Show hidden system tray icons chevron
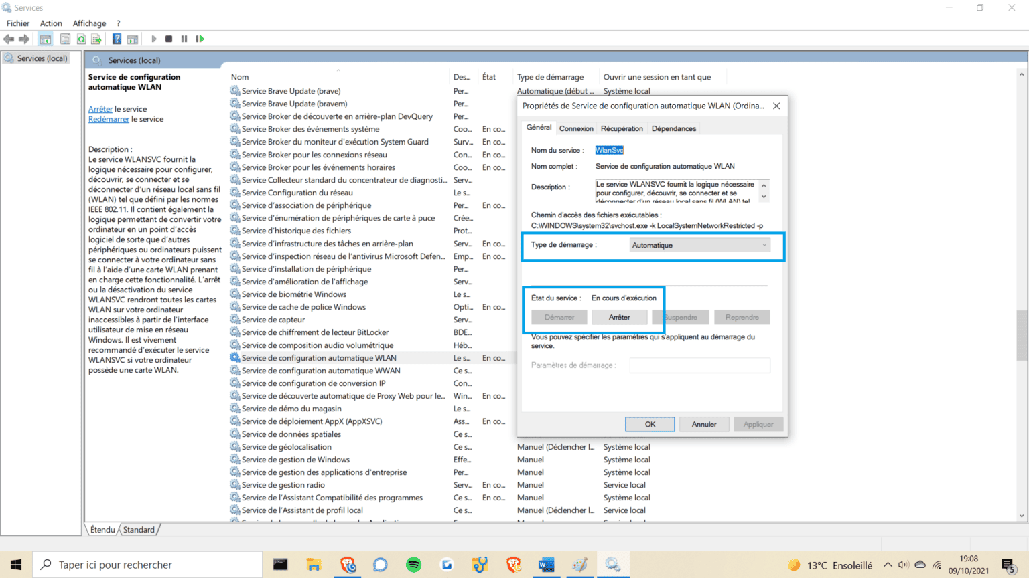1029x578 pixels. pyautogui.click(x=888, y=565)
